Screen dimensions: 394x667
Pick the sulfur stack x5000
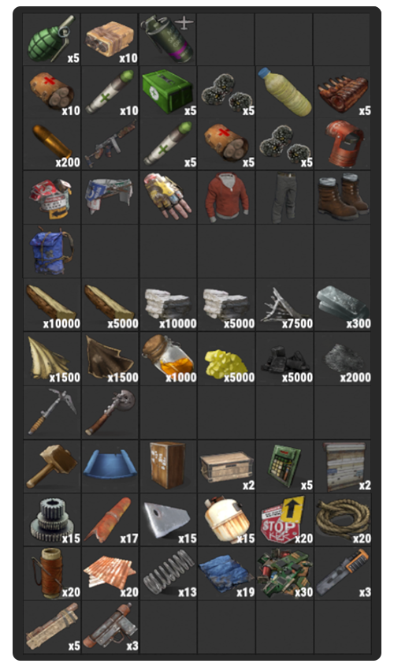coord(225,358)
